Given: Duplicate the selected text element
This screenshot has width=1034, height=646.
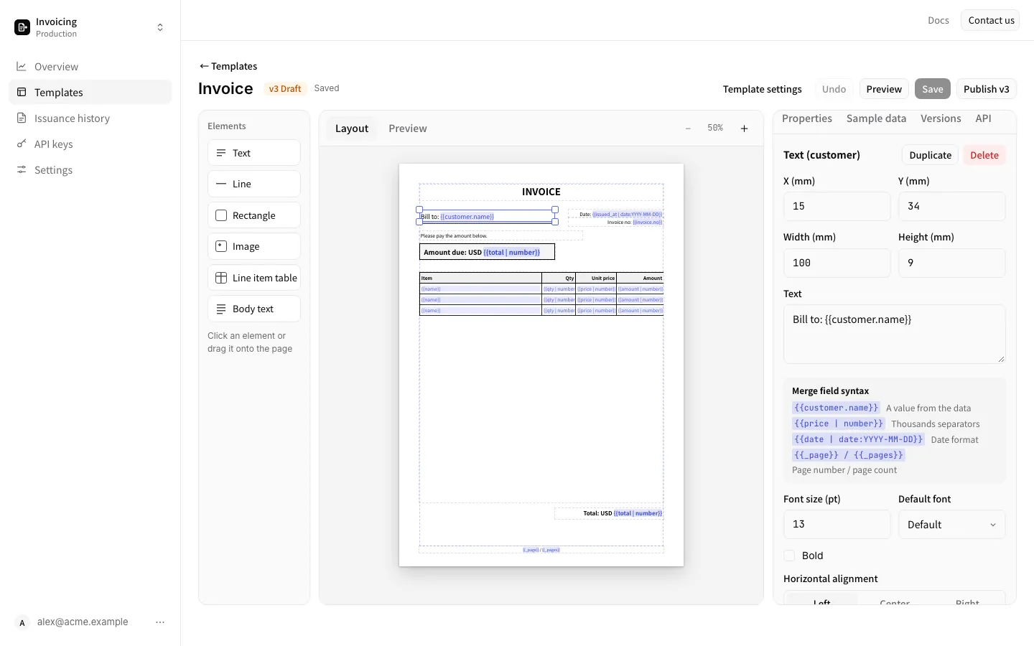Looking at the screenshot, I should [930, 155].
